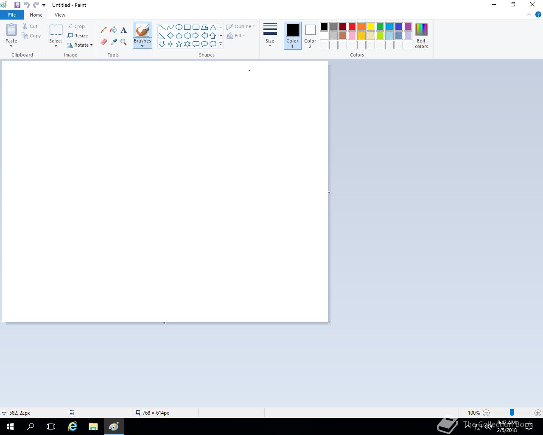Image resolution: width=543 pixels, height=435 pixels.
Task: Select the Fill with color bucket tool
Action: 114,30
